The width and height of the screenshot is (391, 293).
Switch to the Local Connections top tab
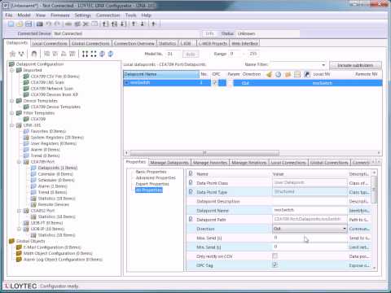click(x=50, y=43)
